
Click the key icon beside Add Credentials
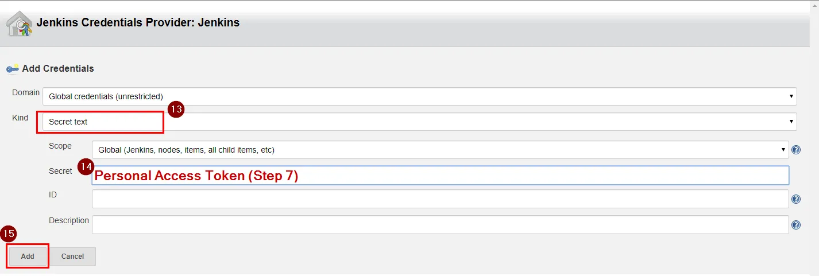click(x=13, y=69)
